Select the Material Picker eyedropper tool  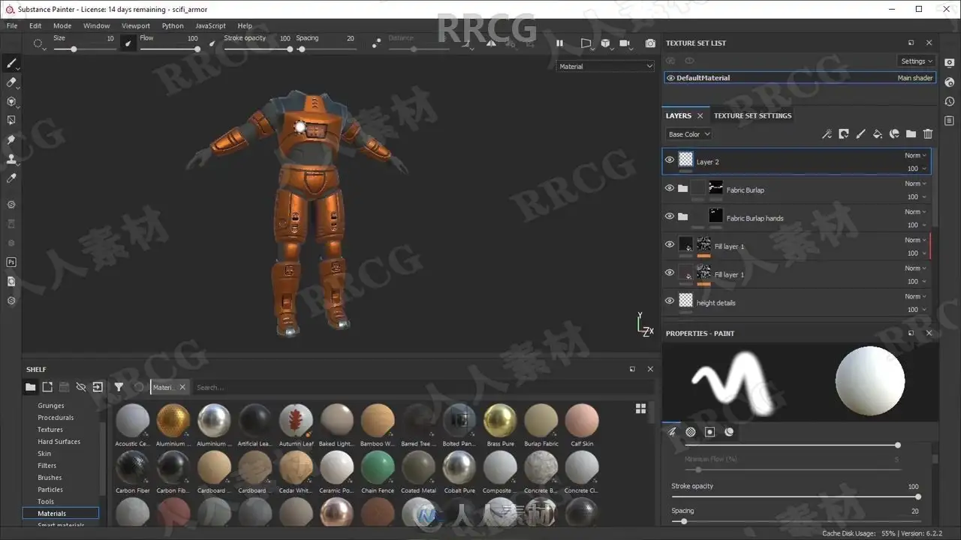pos(11,178)
